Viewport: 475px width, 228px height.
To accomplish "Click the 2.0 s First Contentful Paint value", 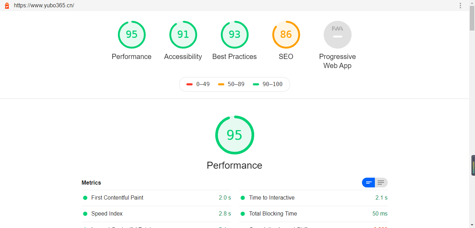I will coord(225,198).
